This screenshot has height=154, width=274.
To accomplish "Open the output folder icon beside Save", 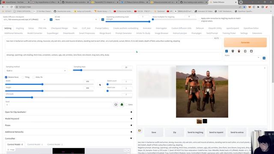I will 140,130.
